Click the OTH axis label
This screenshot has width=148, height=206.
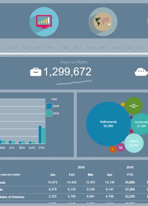click(x=42, y=148)
